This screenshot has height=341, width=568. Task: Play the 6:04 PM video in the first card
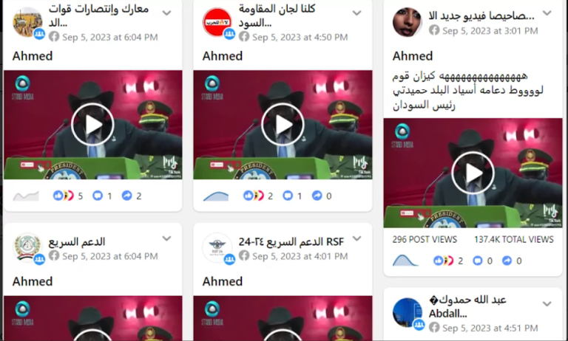click(x=92, y=125)
